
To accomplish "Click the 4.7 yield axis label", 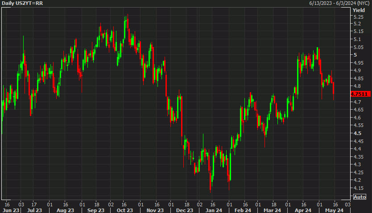I will click(x=357, y=102).
